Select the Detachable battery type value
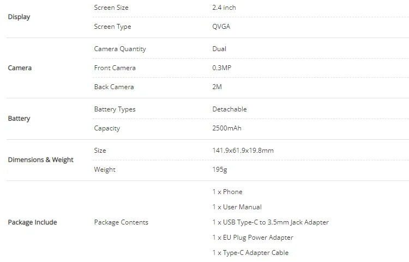409x262 pixels. point(230,109)
